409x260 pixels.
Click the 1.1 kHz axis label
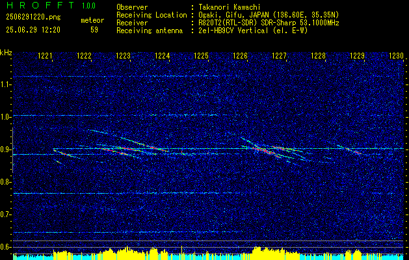pyautogui.click(x=5, y=84)
